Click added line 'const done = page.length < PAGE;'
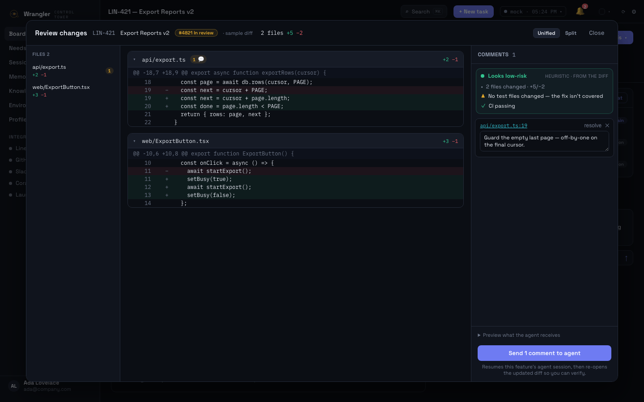This screenshot has width=644, height=402. tap(296, 106)
